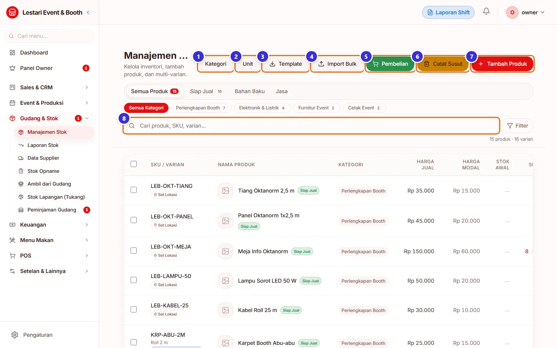558x348 pixels.
Task: Check the LEB-OKT-TIANG row checkbox
Action: [x=134, y=190]
